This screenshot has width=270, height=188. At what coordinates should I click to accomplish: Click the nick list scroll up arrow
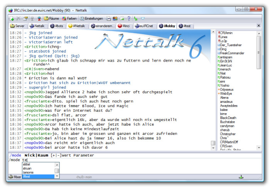259,33
